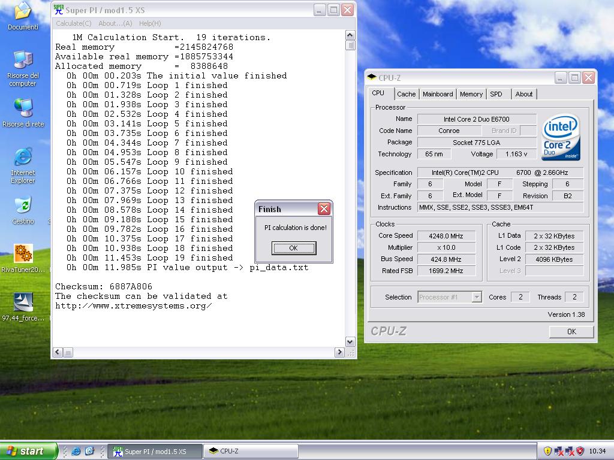
Task: Open the Help(H) menu in Super PI
Action: pyautogui.click(x=150, y=23)
